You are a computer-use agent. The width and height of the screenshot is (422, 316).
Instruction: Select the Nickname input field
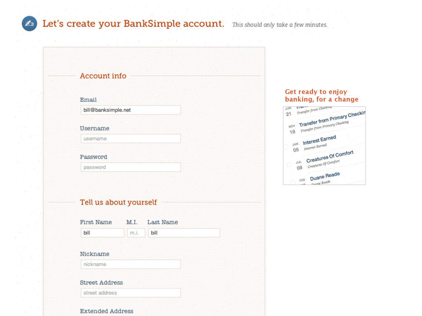click(x=131, y=264)
